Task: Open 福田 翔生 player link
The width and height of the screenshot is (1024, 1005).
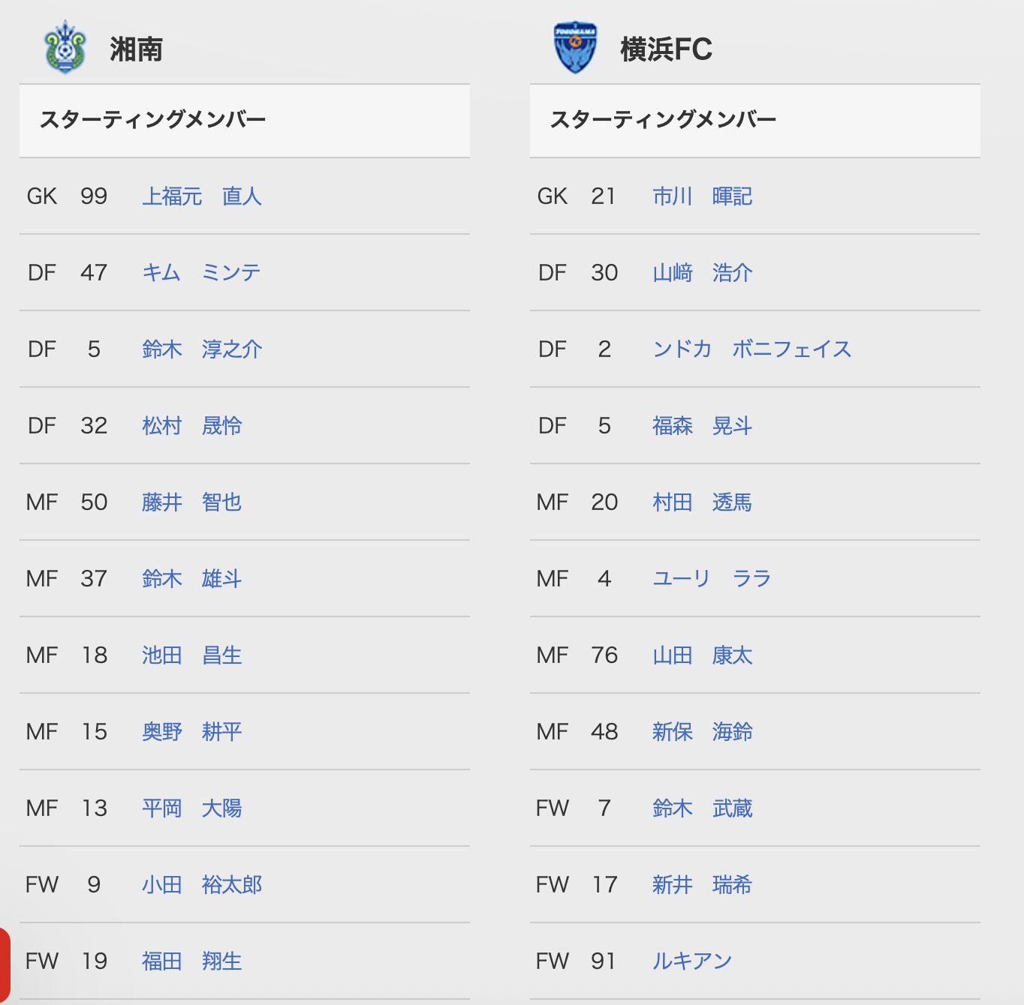Action: click(192, 961)
